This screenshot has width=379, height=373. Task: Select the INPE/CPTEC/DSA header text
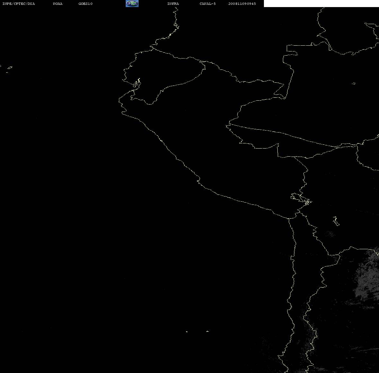(x=19, y=4)
